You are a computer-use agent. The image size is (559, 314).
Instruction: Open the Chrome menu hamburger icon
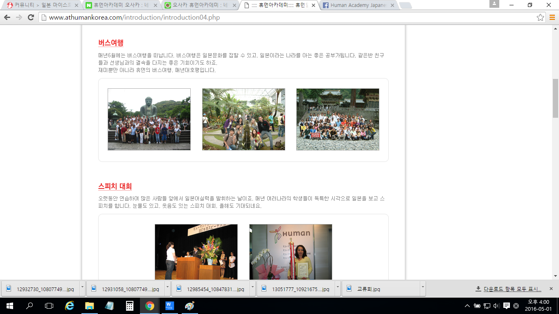pos(552,18)
